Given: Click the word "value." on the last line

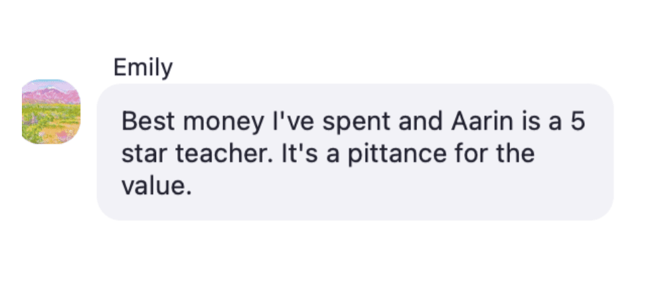Looking at the screenshot, I should click(156, 187).
